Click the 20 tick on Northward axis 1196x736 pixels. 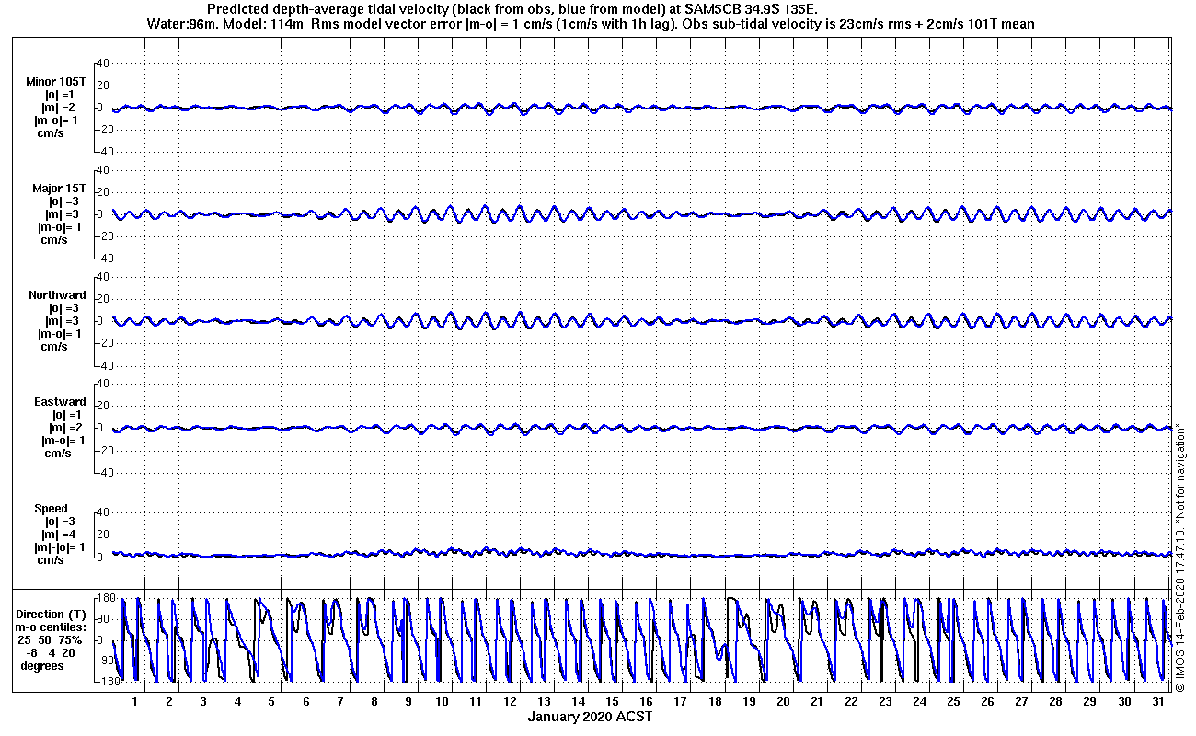[104, 299]
